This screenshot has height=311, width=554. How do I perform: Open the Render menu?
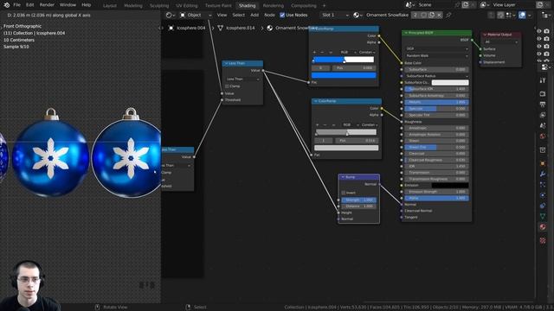[47, 5]
